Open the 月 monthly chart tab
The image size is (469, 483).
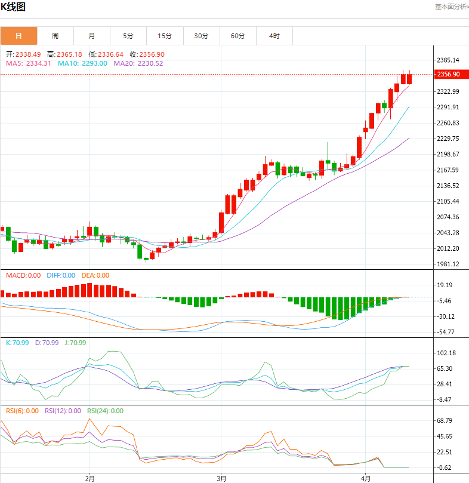point(91,36)
